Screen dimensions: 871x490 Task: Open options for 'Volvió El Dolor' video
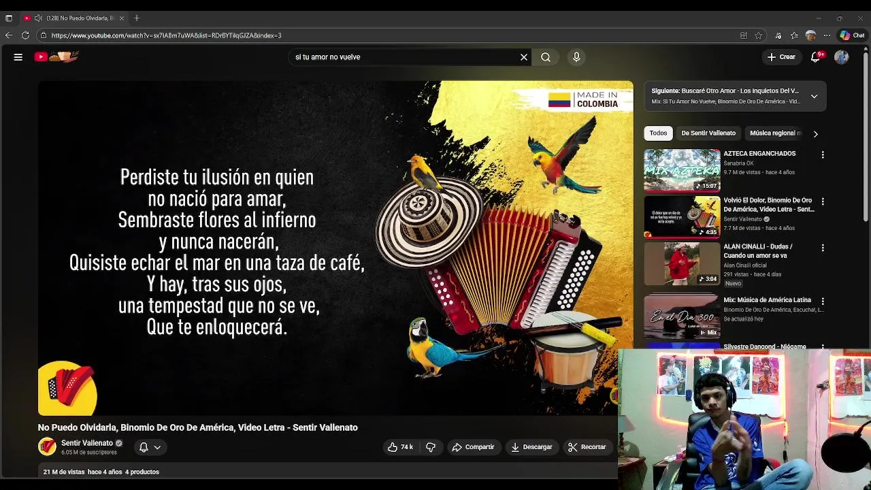click(x=823, y=202)
